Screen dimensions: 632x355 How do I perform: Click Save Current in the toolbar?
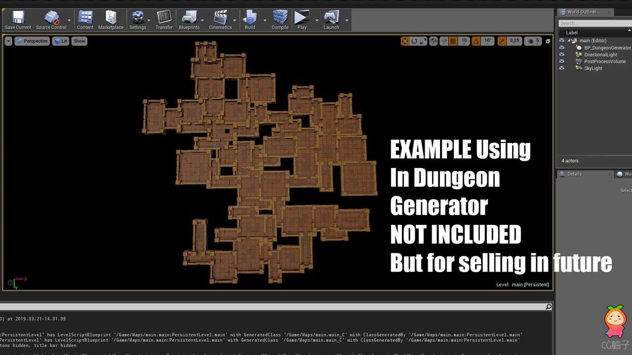18,20
